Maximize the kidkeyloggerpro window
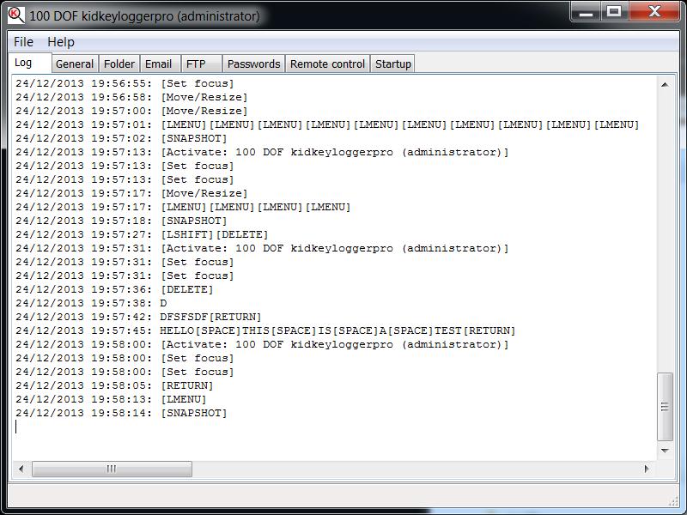The image size is (687, 515). [614, 12]
